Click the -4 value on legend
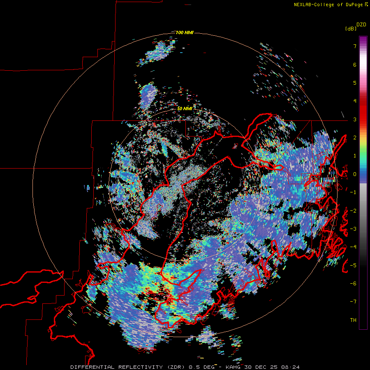Screen dimensions: 370x370 tap(353, 247)
